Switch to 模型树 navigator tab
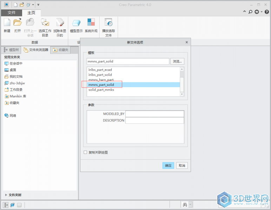The height and width of the screenshot is (210, 271). pos(11,50)
